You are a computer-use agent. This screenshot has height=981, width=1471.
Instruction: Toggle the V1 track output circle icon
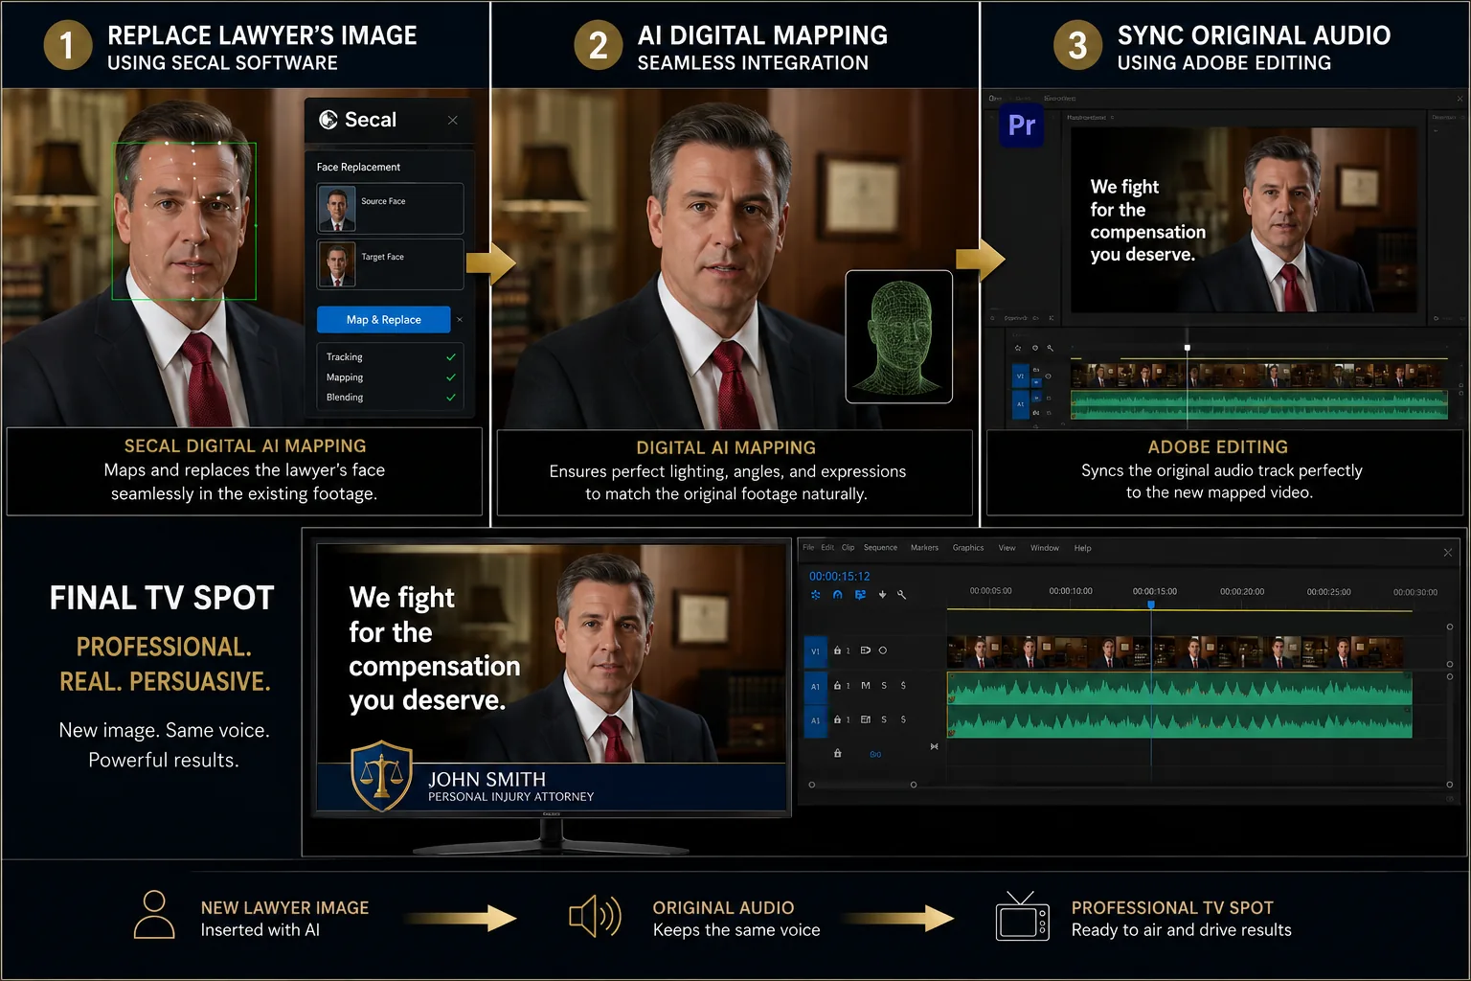[x=883, y=650]
